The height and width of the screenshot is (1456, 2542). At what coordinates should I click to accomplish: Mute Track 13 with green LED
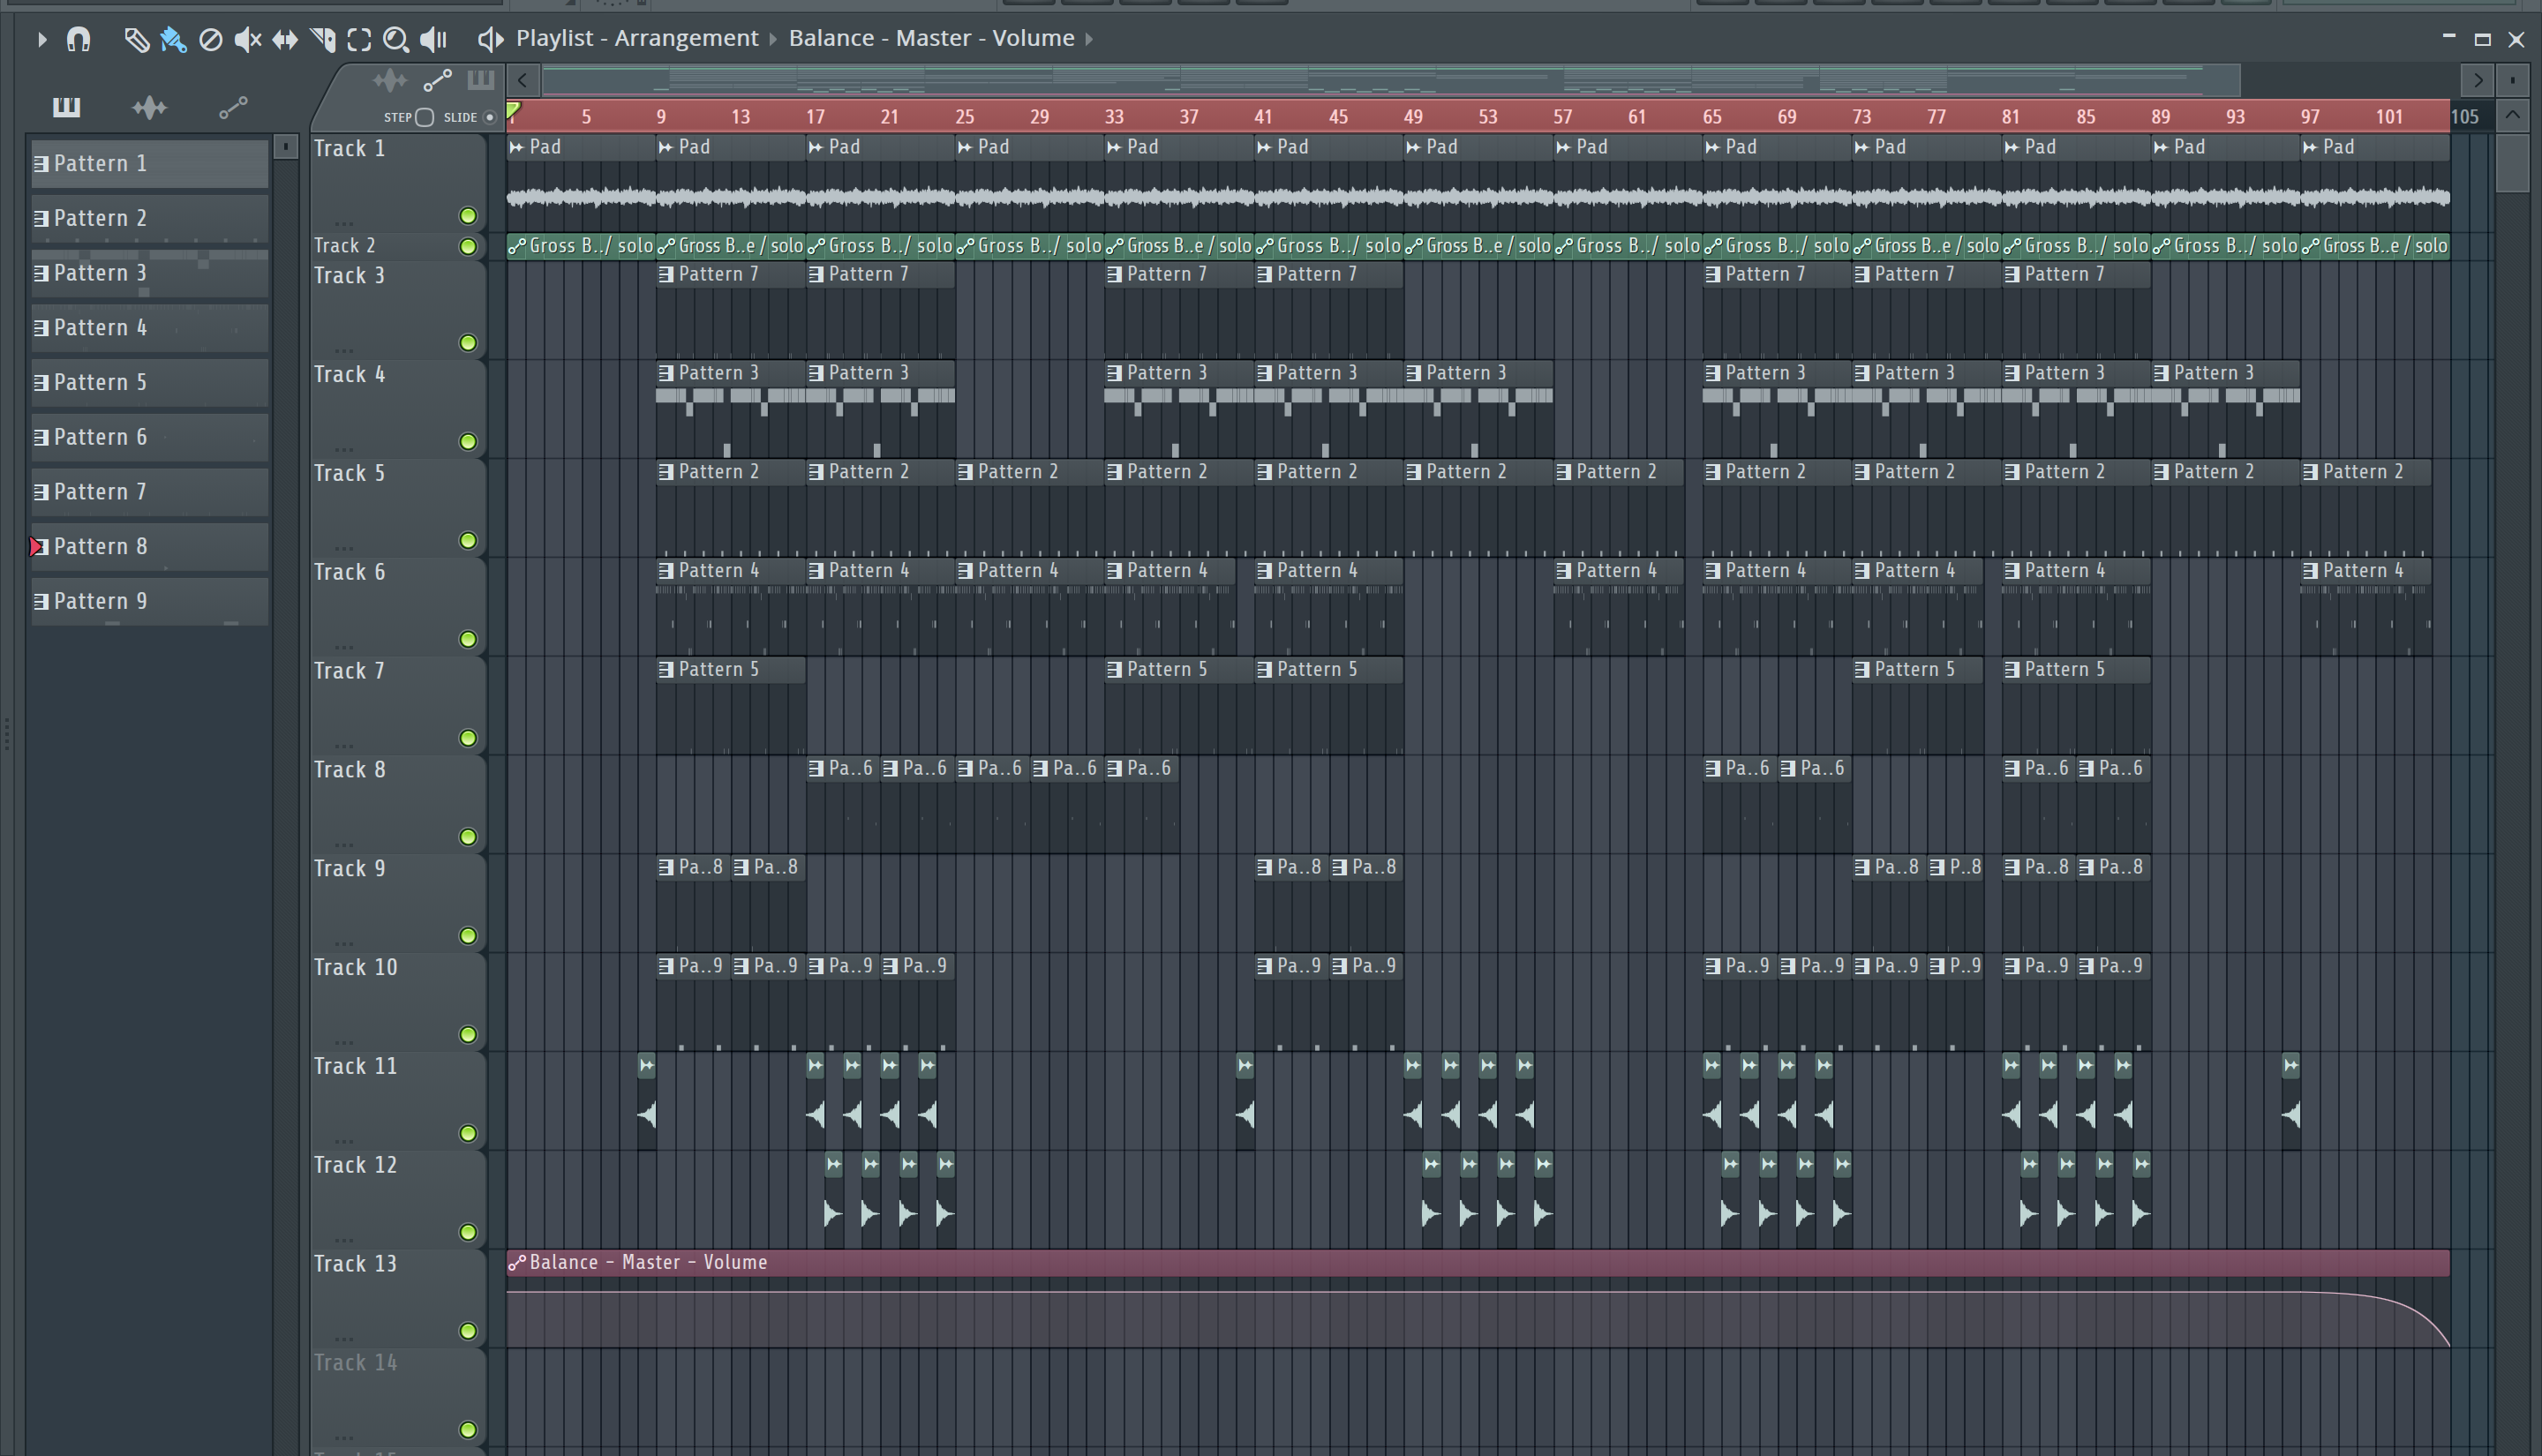point(467,1331)
